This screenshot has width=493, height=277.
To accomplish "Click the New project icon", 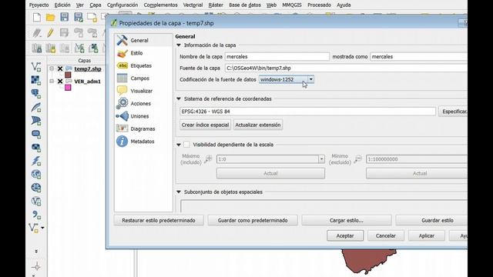I will (x=37, y=17).
